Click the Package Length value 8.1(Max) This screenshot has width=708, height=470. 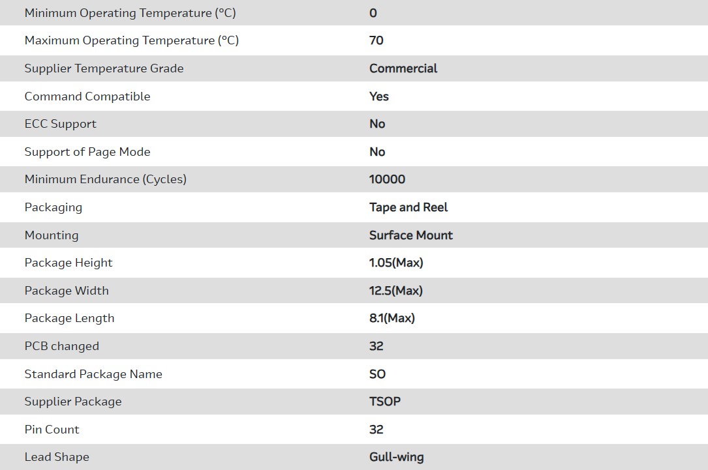click(392, 318)
